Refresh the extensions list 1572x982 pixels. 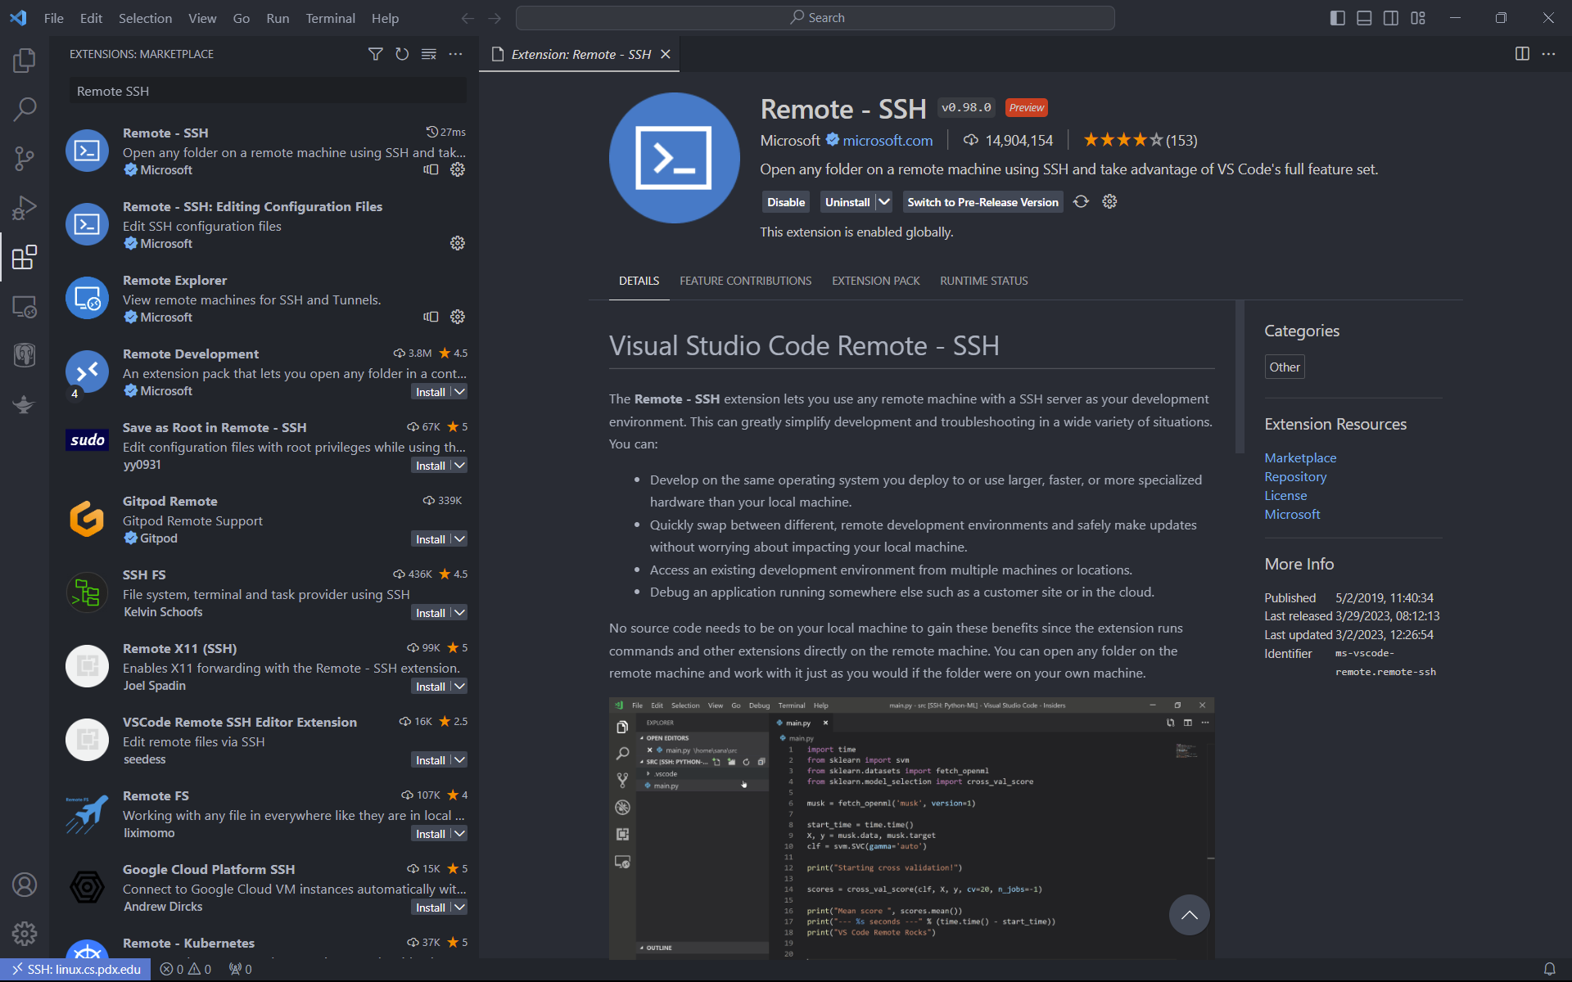tap(402, 54)
